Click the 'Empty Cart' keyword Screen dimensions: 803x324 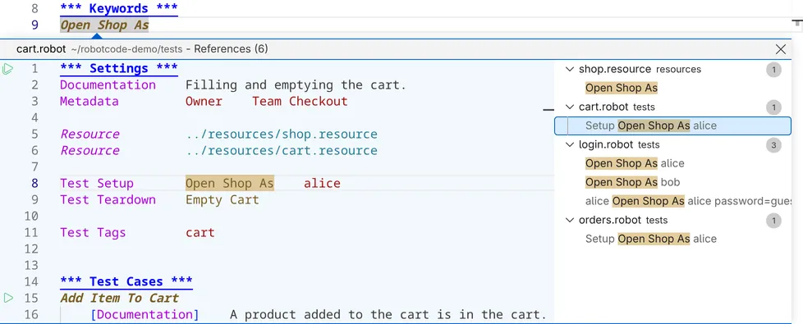coord(223,199)
